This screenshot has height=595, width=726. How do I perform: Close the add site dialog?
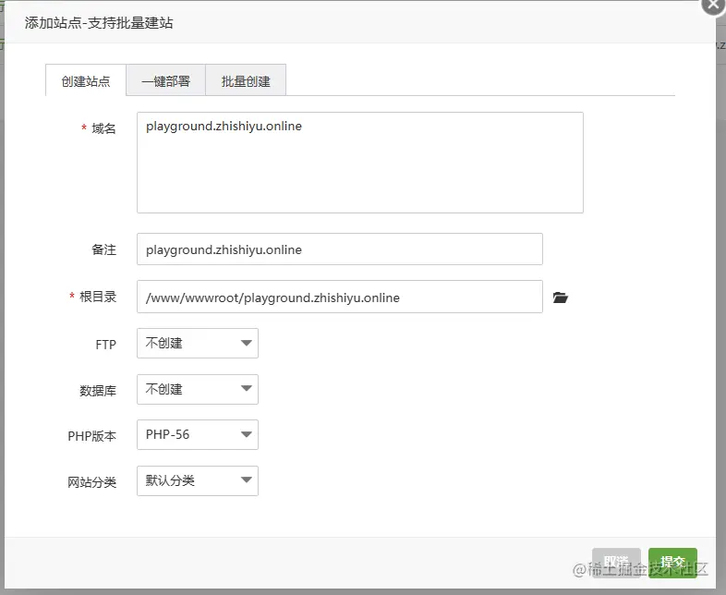coord(713,6)
